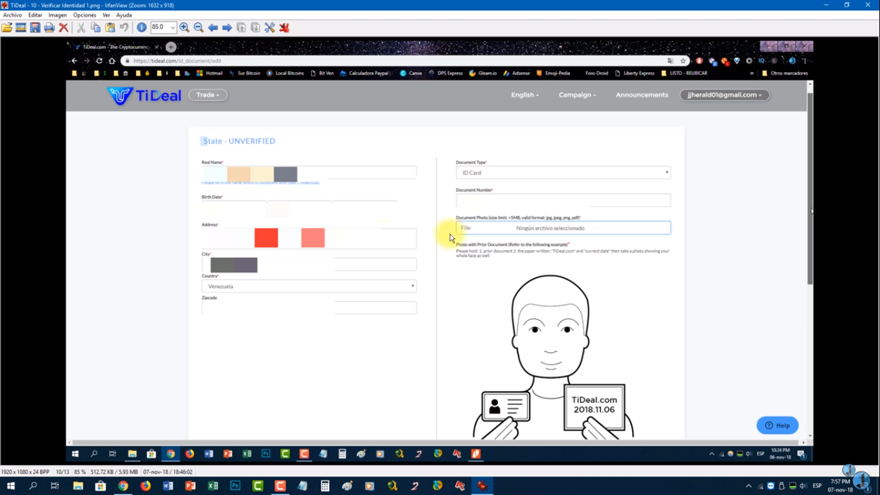Image resolution: width=880 pixels, height=495 pixels.
Task: Launch Firefox from the bottom taskbar
Action: (146, 486)
